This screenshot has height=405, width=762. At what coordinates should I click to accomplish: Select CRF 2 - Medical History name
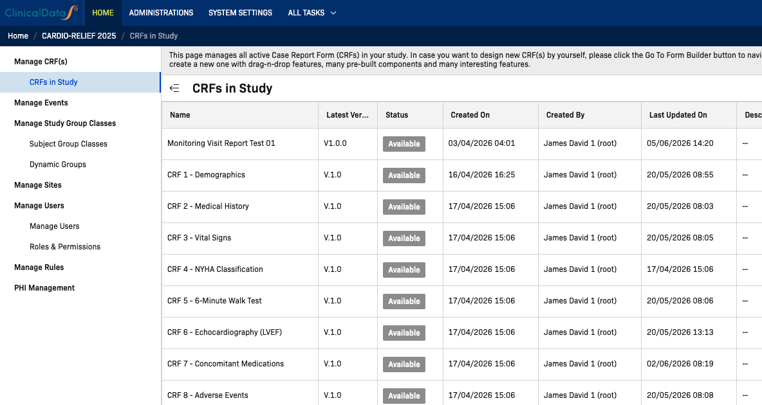click(x=208, y=206)
